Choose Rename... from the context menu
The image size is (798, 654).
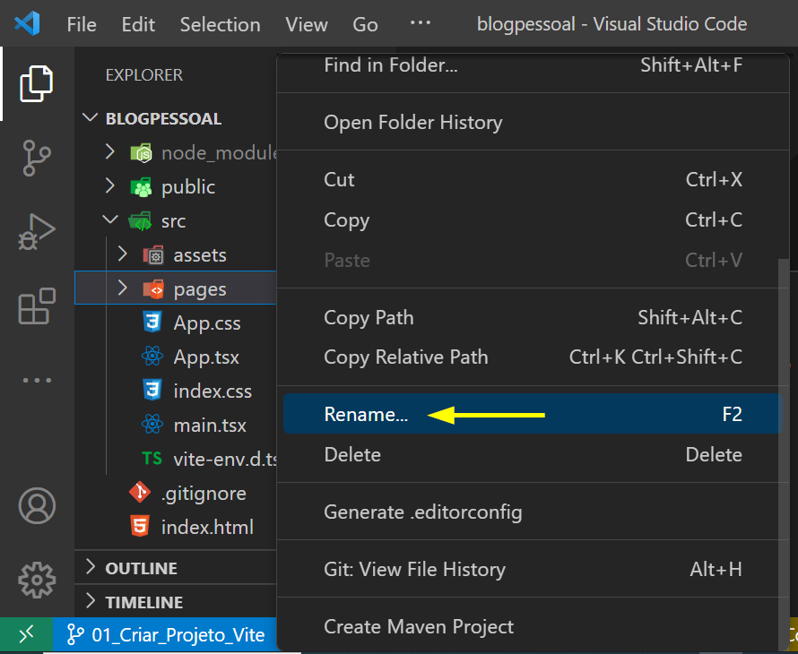pyautogui.click(x=366, y=415)
